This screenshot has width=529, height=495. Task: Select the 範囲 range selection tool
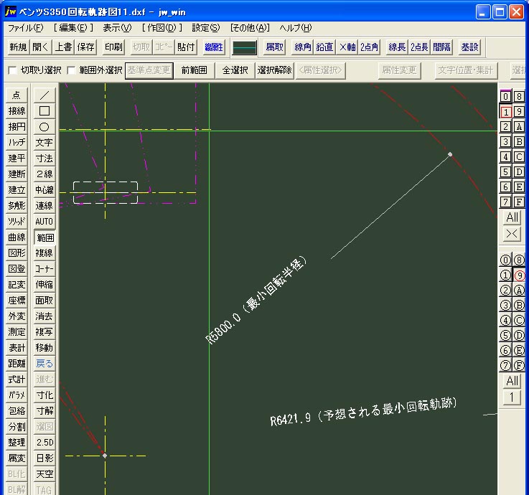pos(45,237)
